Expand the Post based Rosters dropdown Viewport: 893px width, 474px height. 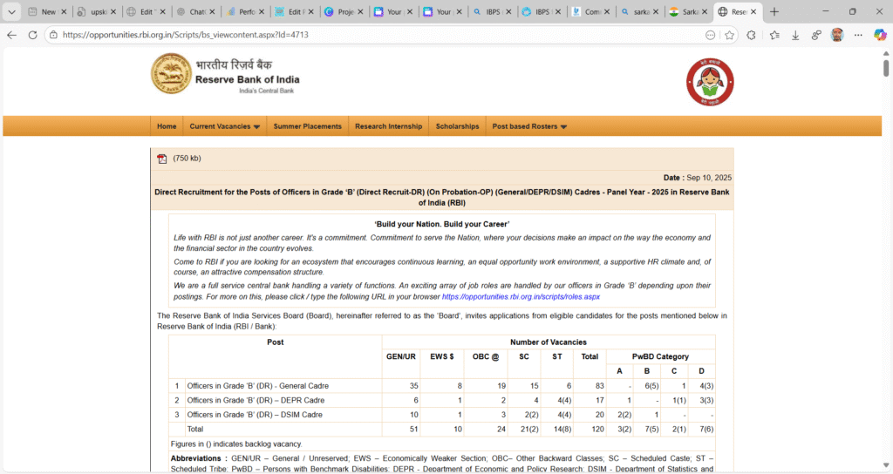529,126
